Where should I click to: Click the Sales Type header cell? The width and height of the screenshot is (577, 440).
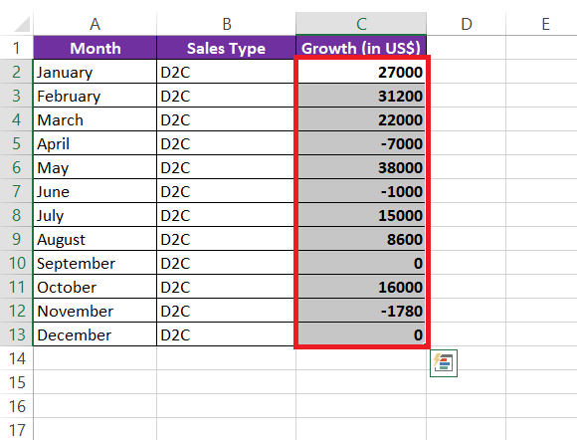pos(226,48)
